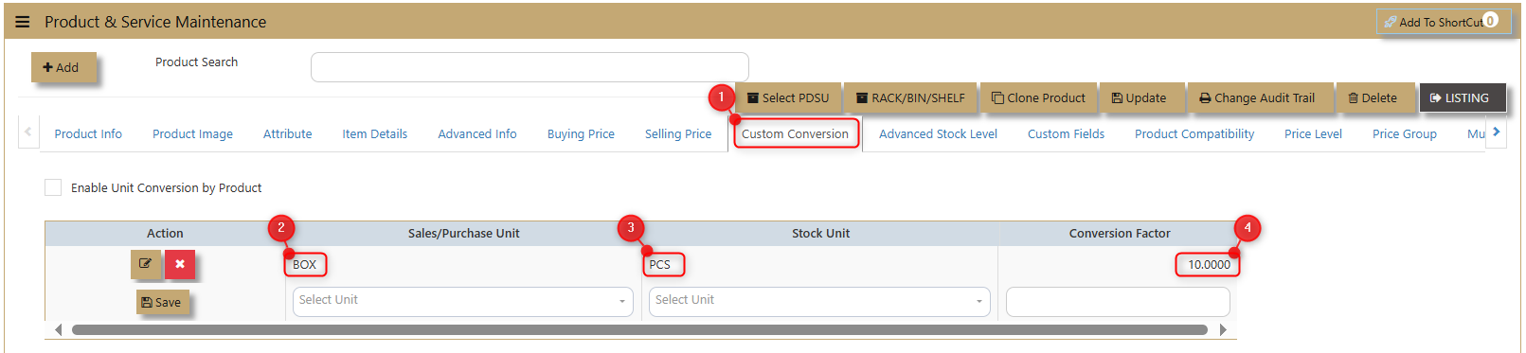Open the Advanced Stock Level tab
The image size is (1526, 353).
[x=938, y=133]
